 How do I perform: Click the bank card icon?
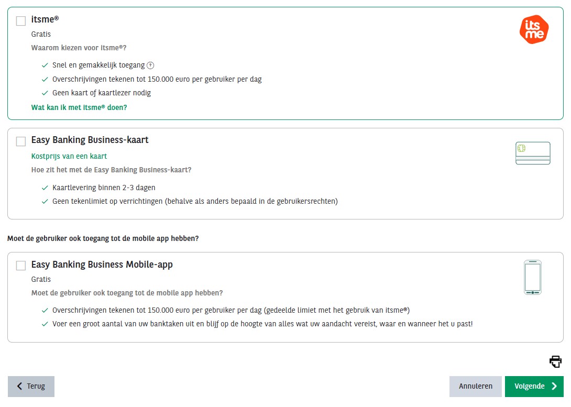coord(533,153)
